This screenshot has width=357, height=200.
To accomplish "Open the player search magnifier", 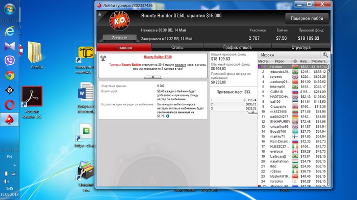I will point(325,55).
